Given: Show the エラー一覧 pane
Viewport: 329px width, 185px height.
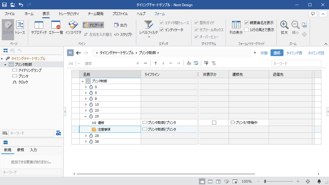Looking at the screenshot, I should [56, 28].
